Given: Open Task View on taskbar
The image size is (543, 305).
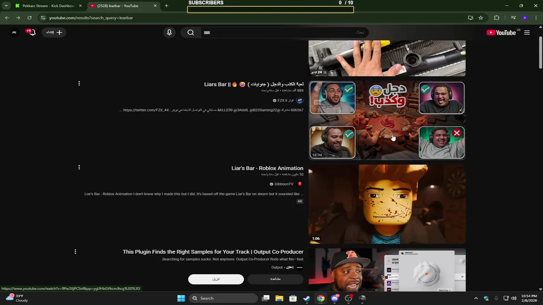Looking at the screenshot, I should [x=266, y=298].
